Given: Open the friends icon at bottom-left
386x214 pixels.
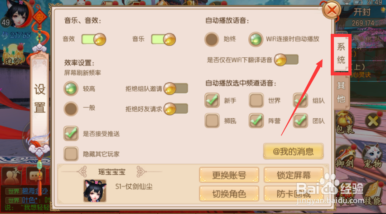Looking at the screenshot, I should [11, 176].
